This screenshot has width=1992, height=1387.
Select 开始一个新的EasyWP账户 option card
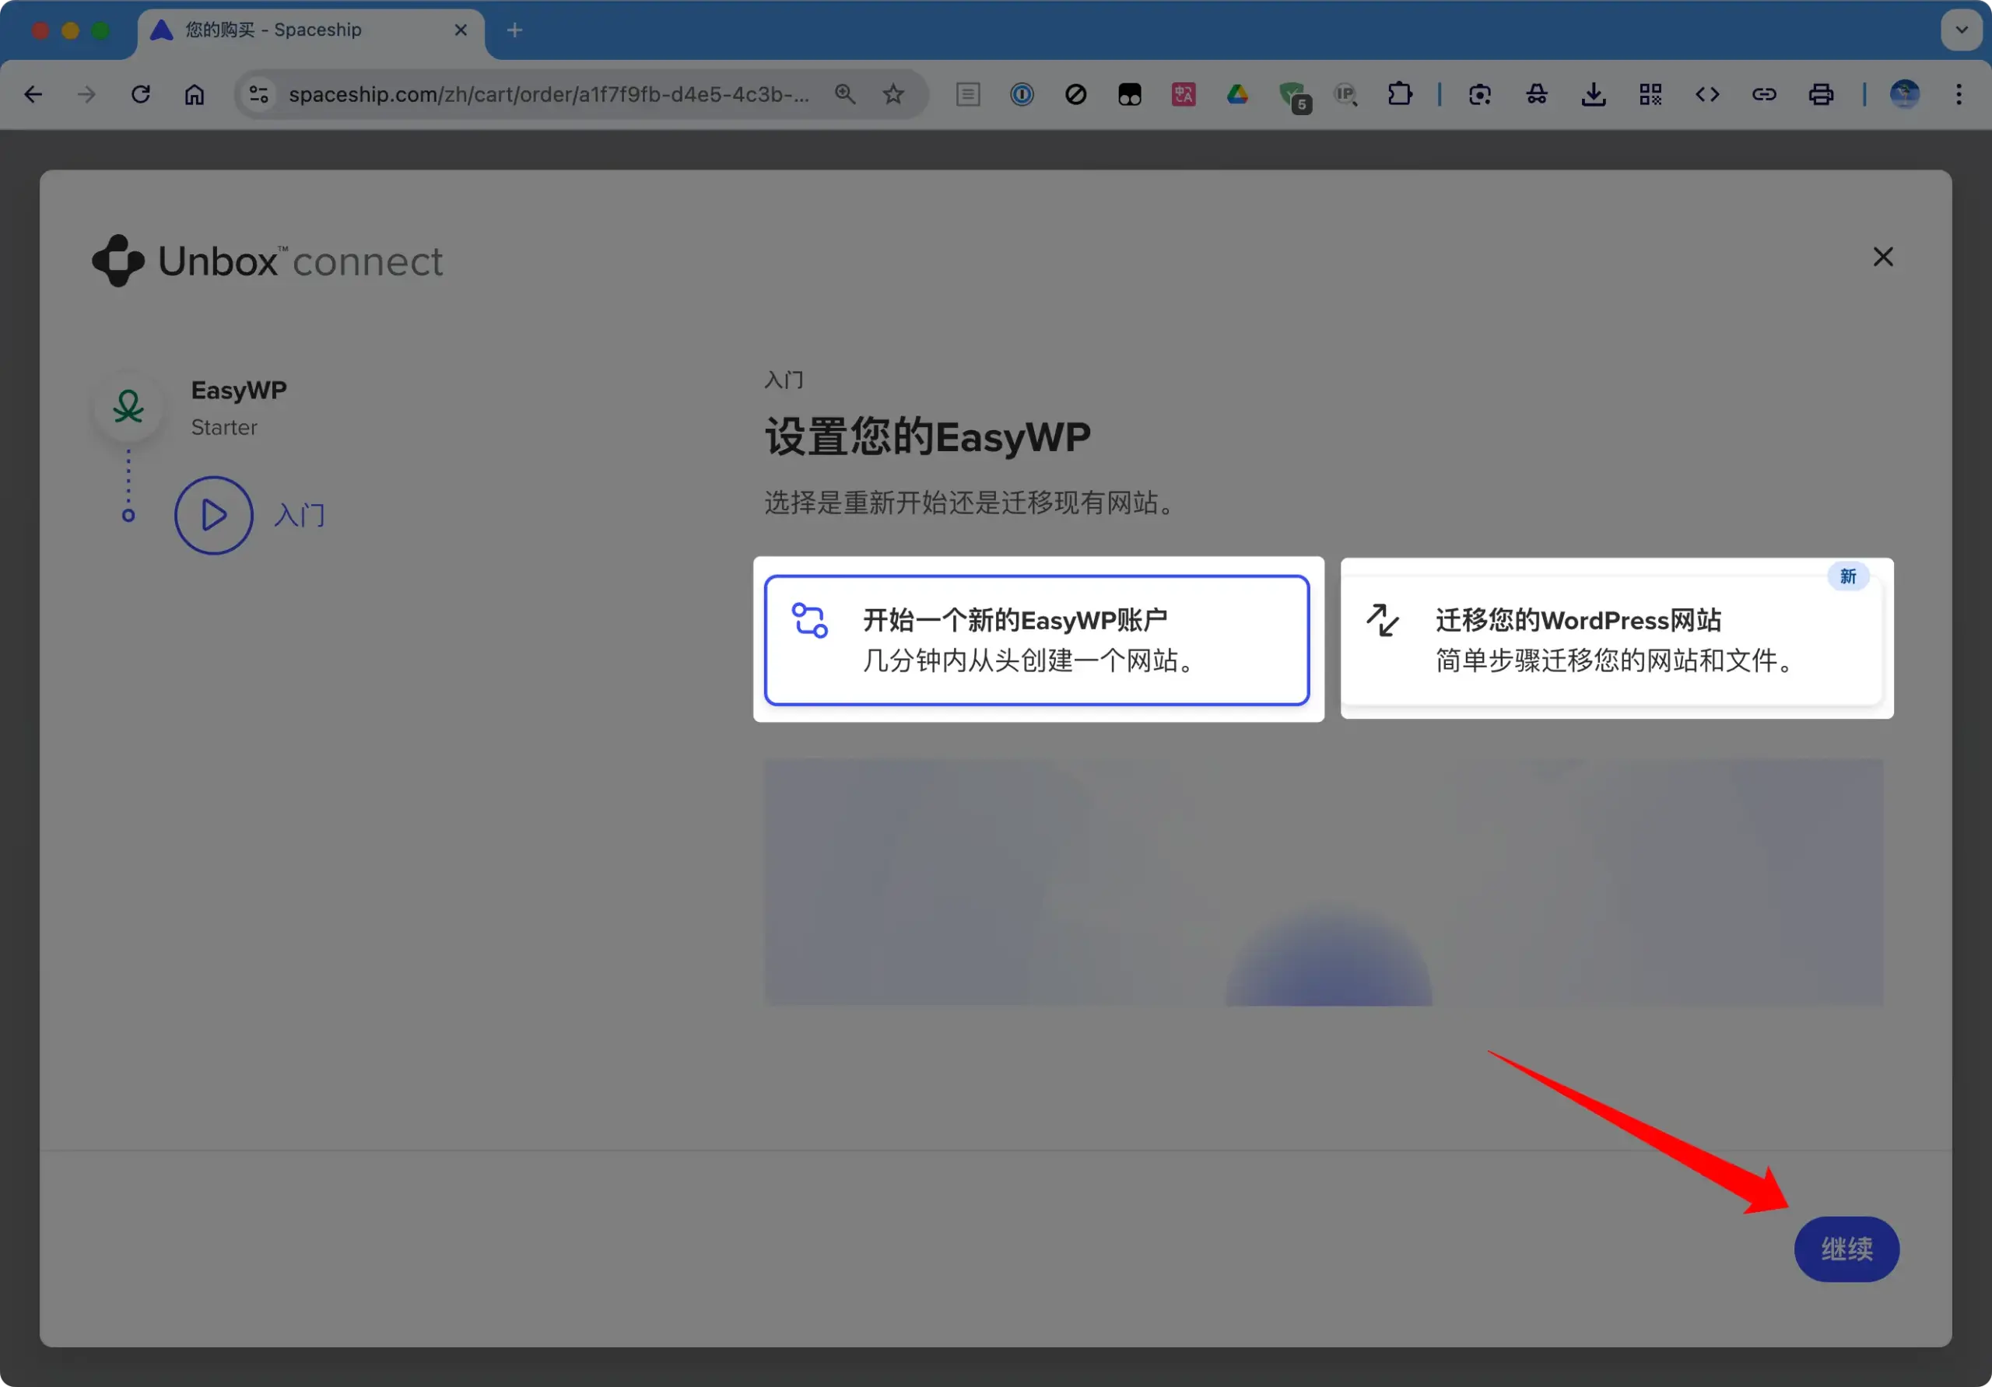click(x=1036, y=639)
